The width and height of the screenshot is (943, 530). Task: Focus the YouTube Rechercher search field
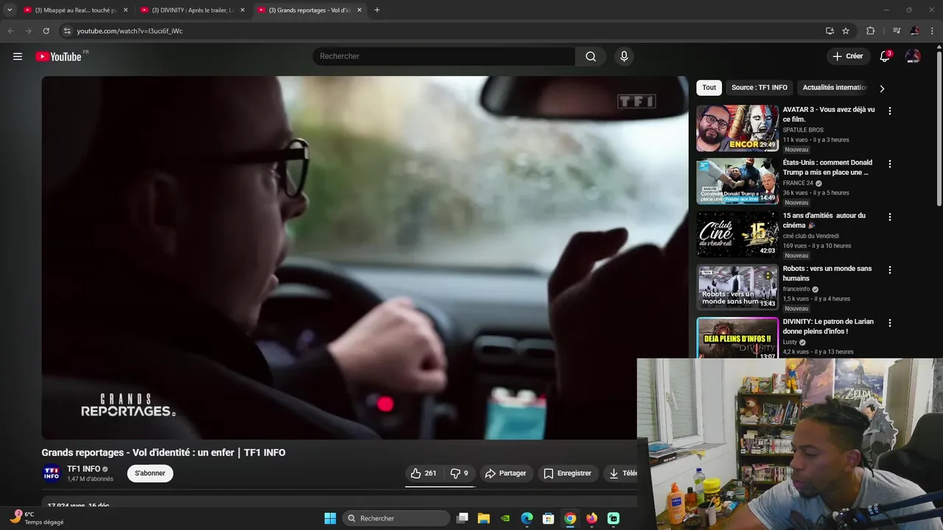point(444,57)
